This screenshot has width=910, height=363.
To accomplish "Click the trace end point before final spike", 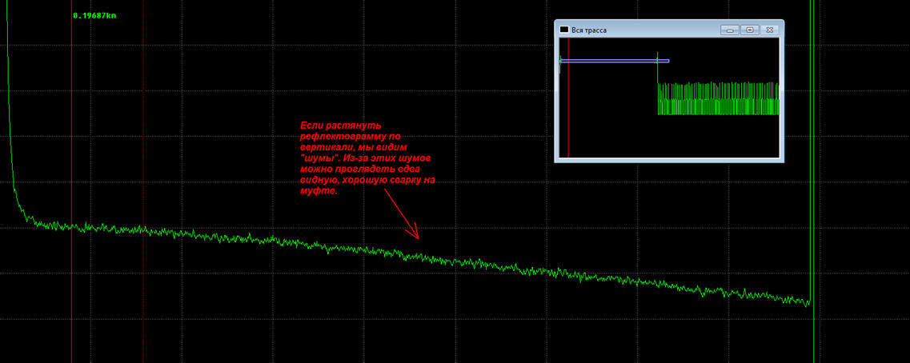I will click(x=807, y=302).
